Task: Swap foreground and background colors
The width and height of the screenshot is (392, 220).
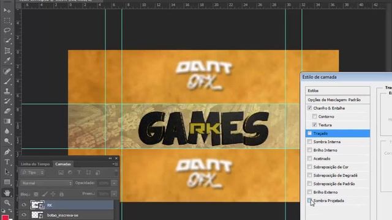Action: (10, 211)
